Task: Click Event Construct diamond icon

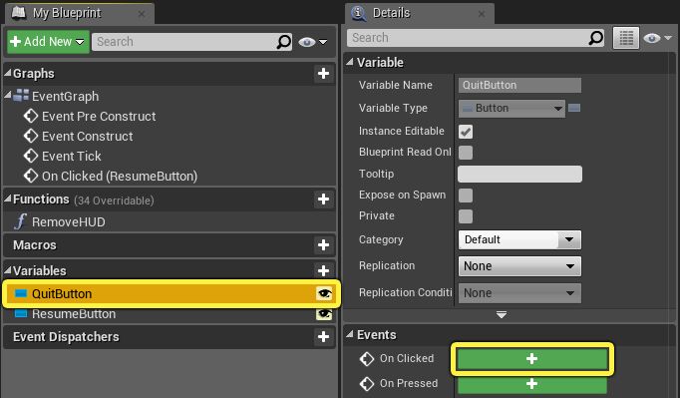Action: point(31,136)
